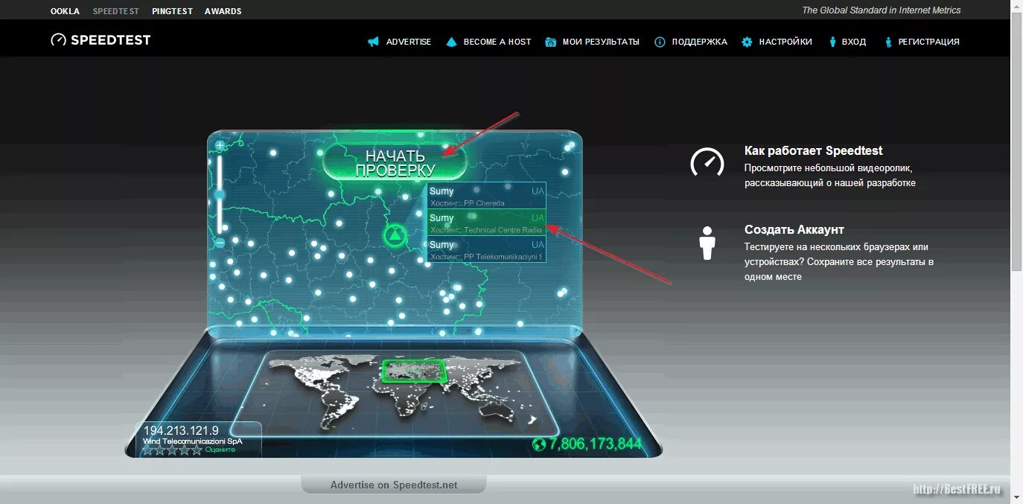Click the scrollbar up arrow

point(1016,6)
